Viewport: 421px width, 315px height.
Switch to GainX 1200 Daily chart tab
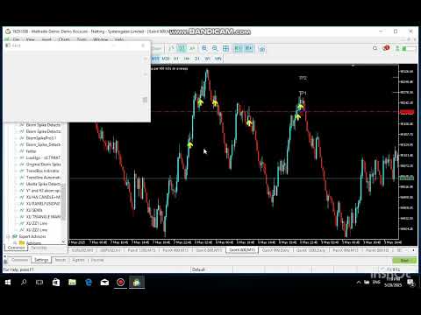tap(310, 250)
